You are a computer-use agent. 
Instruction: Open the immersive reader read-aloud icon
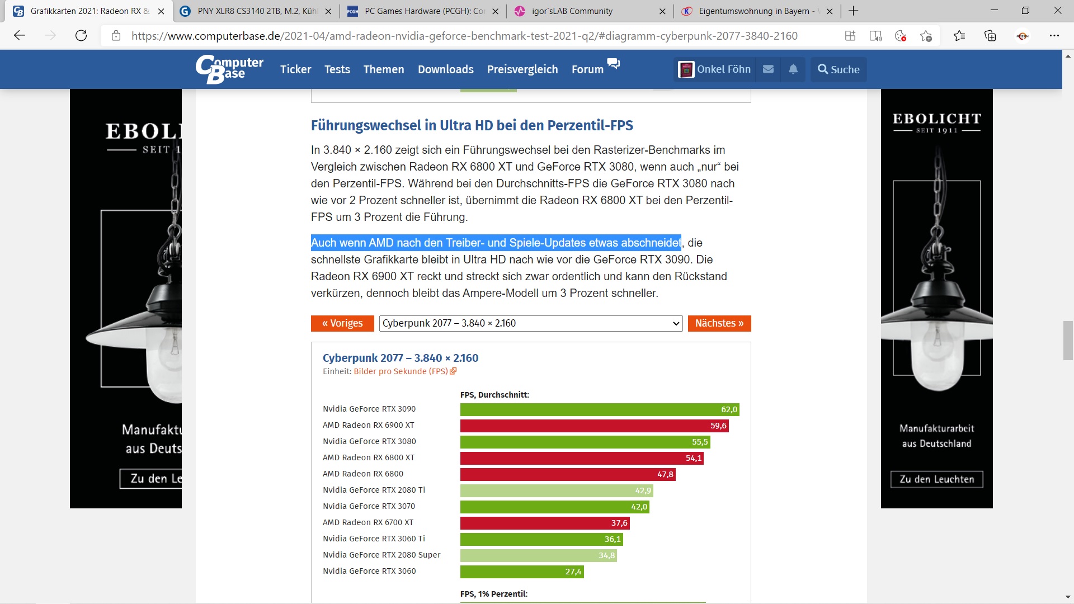point(875,36)
